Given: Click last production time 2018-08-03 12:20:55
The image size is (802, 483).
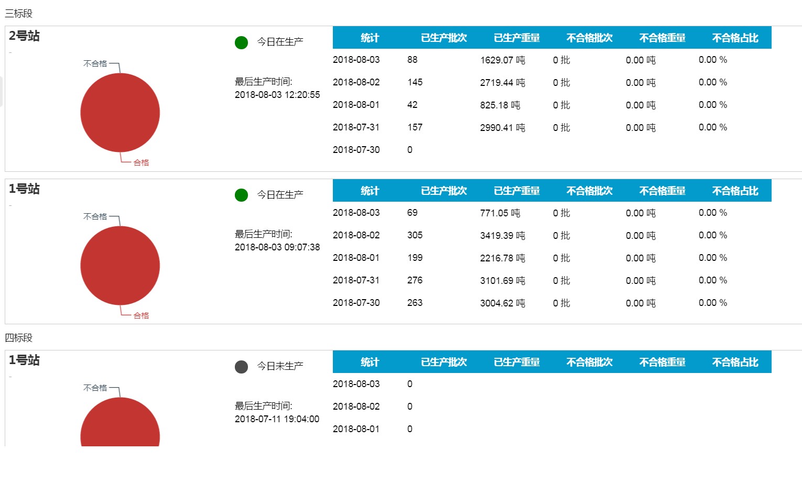Looking at the screenshot, I should [x=277, y=95].
